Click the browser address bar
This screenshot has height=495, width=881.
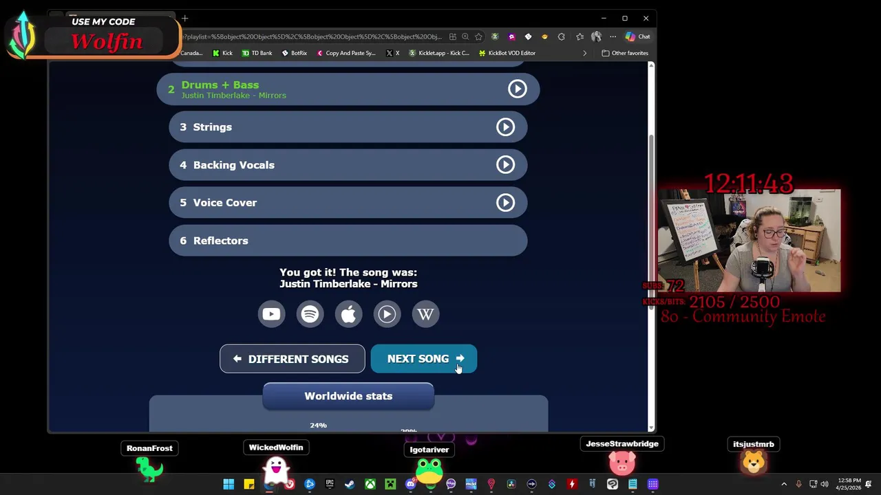coord(313,36)
